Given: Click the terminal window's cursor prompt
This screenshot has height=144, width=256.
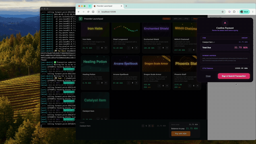Looking at the screenshot, I should 41,126.
